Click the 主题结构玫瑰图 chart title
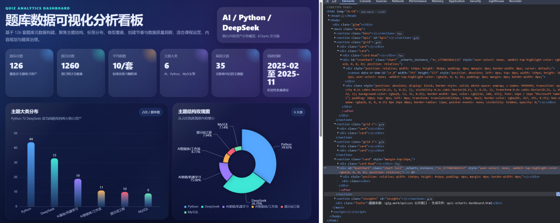 (194, 112)
